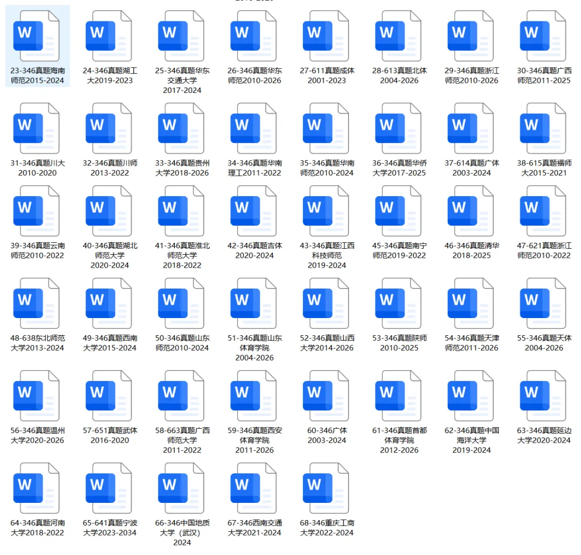Select the 48-638东北师范大学2013-2024 file icon
This screenshot has width=581, height=555.
click(37, 304)
